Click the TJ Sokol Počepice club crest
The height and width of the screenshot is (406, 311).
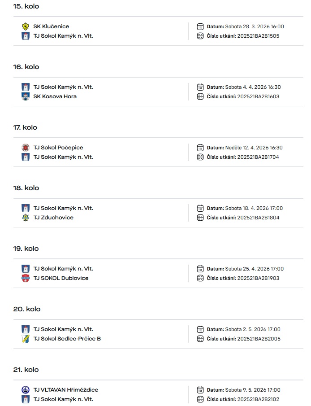point(26,148)
